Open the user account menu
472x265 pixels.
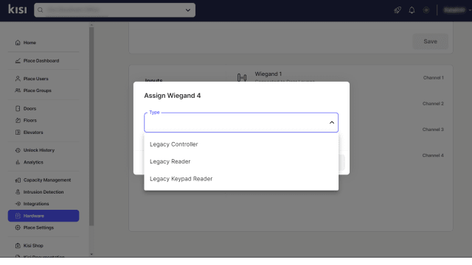tap(457, 10)
